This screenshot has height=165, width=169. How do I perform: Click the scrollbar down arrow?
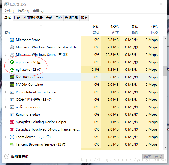point(164,148)
